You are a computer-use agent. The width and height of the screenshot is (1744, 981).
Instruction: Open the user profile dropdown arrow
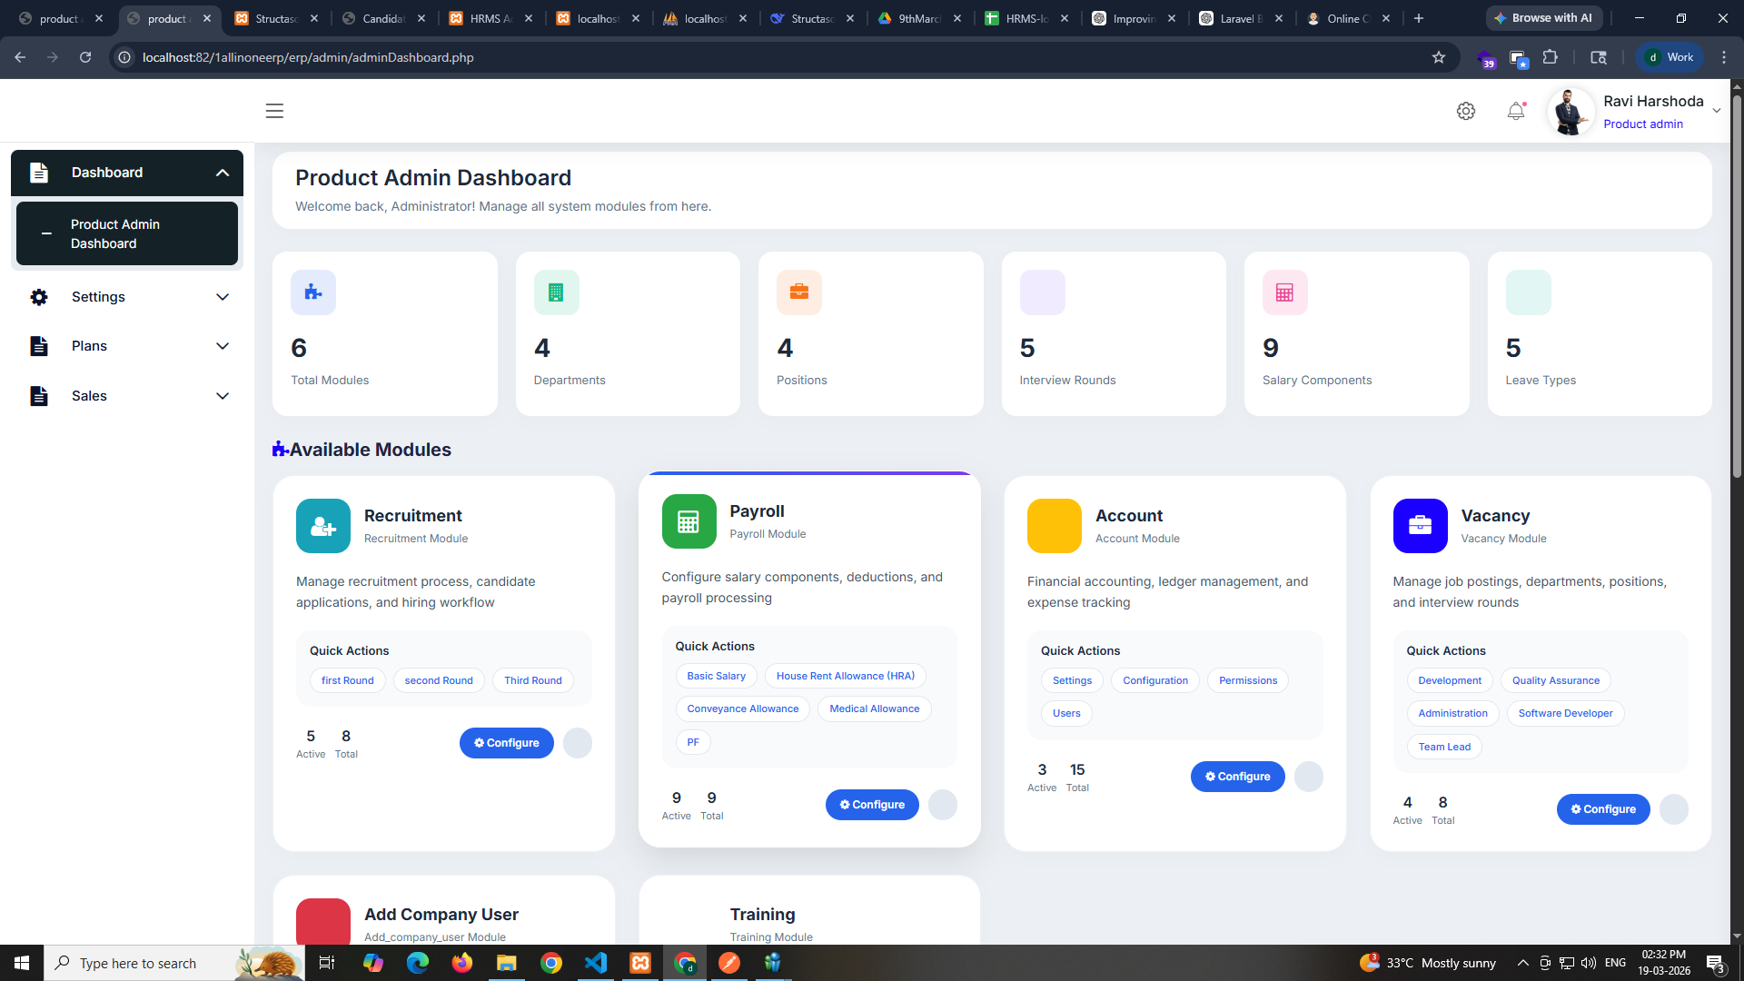pyautogui.click(x=1717, y=111)
